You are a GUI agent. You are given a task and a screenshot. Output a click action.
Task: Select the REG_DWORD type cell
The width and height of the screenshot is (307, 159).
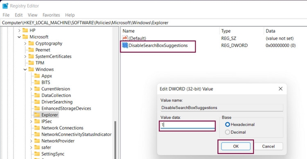[x=235, y=45]
